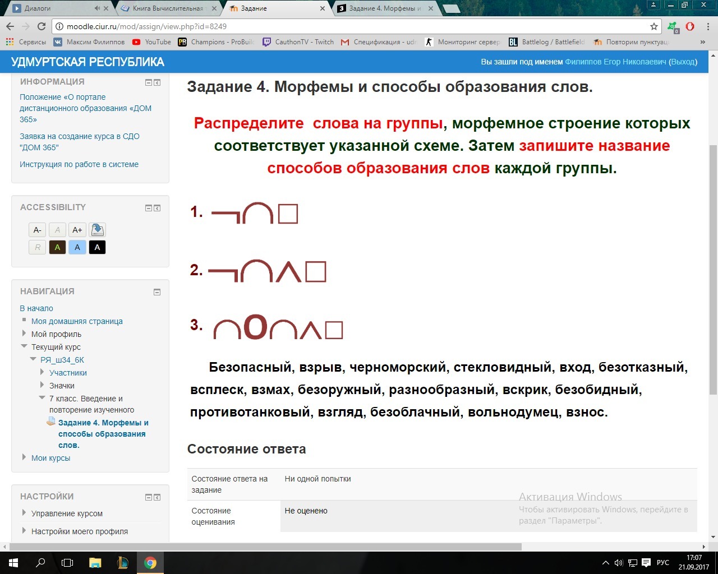Expand the Значки node
Screen dimensions: 718x574
tap(43, 385)
